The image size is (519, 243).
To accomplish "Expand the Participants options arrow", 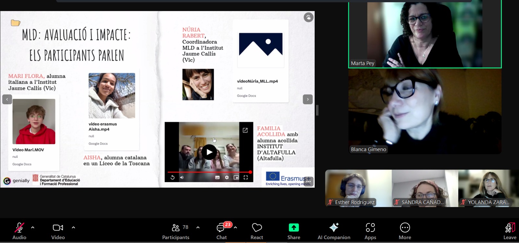I will coord(198,227).
